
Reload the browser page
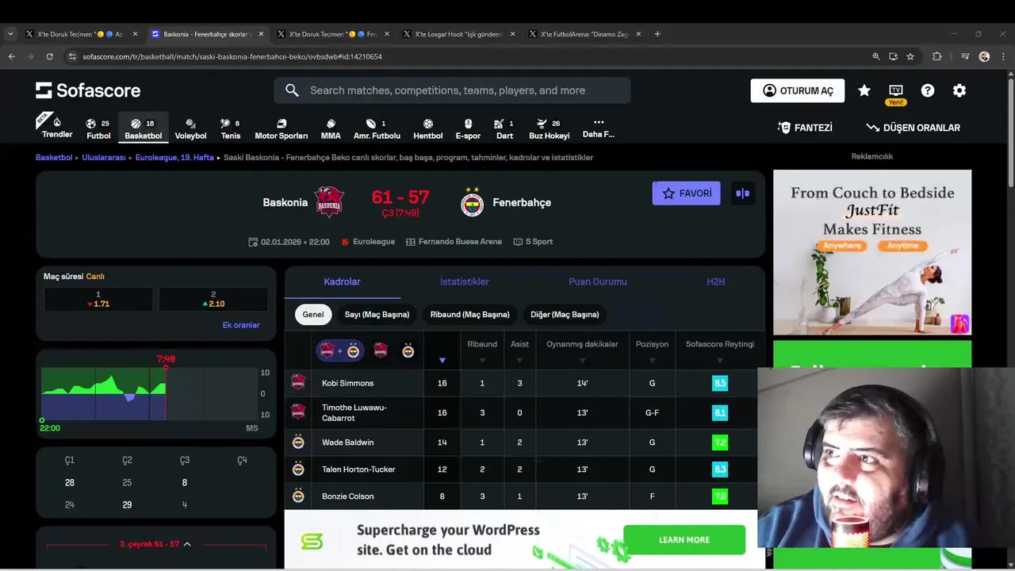(x=49, y=56)
